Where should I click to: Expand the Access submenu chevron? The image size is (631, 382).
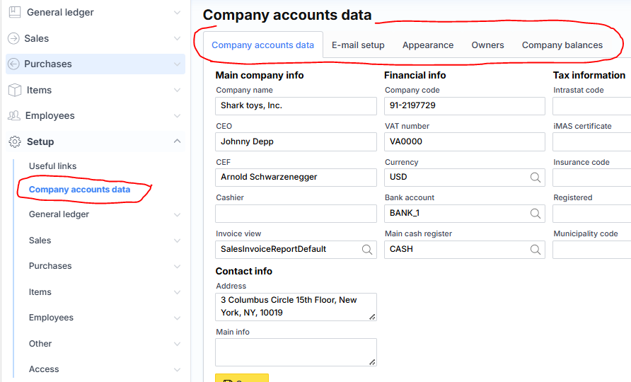(177, 369)
